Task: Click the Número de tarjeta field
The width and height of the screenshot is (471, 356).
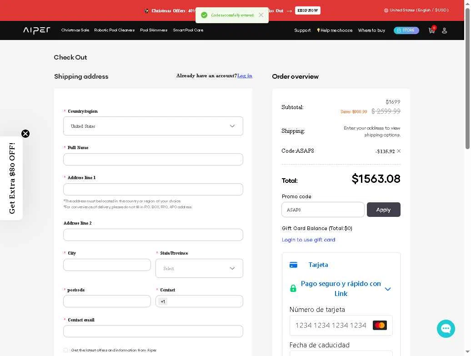Action: click(341, 326)
